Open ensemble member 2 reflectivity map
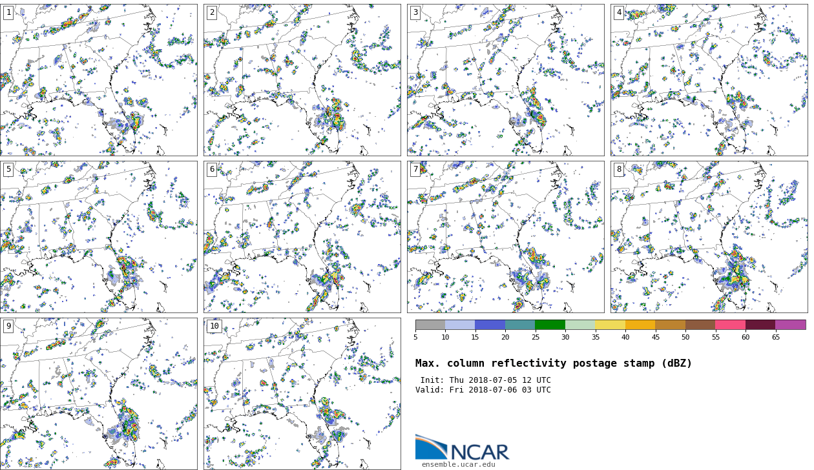The height and width of the screenshot is (470, 814). tap(302, 80)
